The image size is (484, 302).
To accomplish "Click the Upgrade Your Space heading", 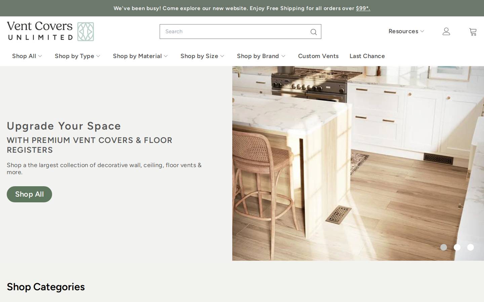I will (64, 126).
